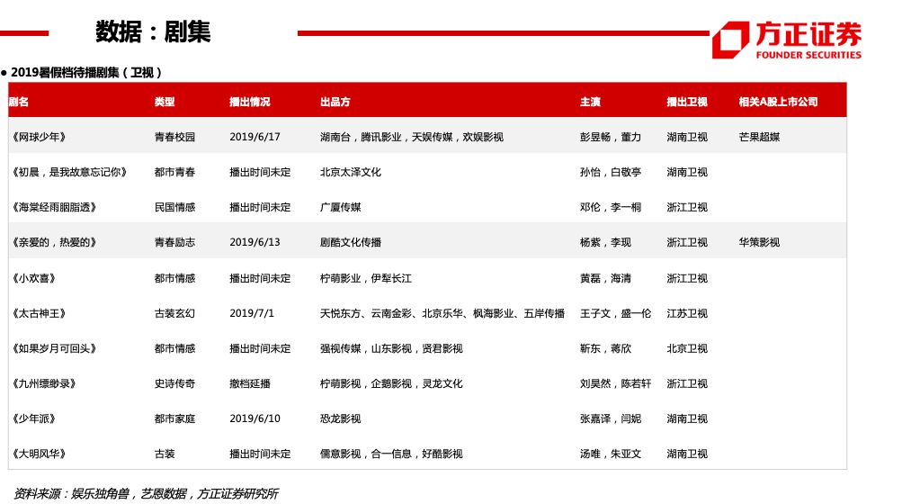Click genre cell 古装玄幻
Image resolution: width=902 pixels, height=504 pixels.
(x=174, y=313)
